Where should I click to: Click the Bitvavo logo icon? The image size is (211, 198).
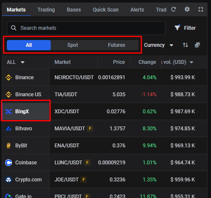(x=9, y=129)
